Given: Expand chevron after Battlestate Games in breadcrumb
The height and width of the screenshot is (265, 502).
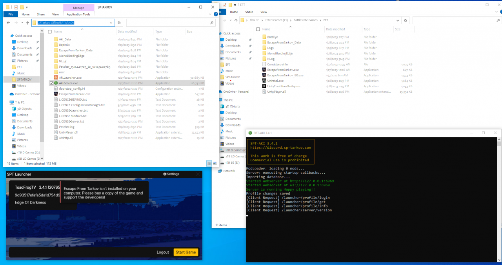Looking at the screenshot, I should (x=320, y=20).
